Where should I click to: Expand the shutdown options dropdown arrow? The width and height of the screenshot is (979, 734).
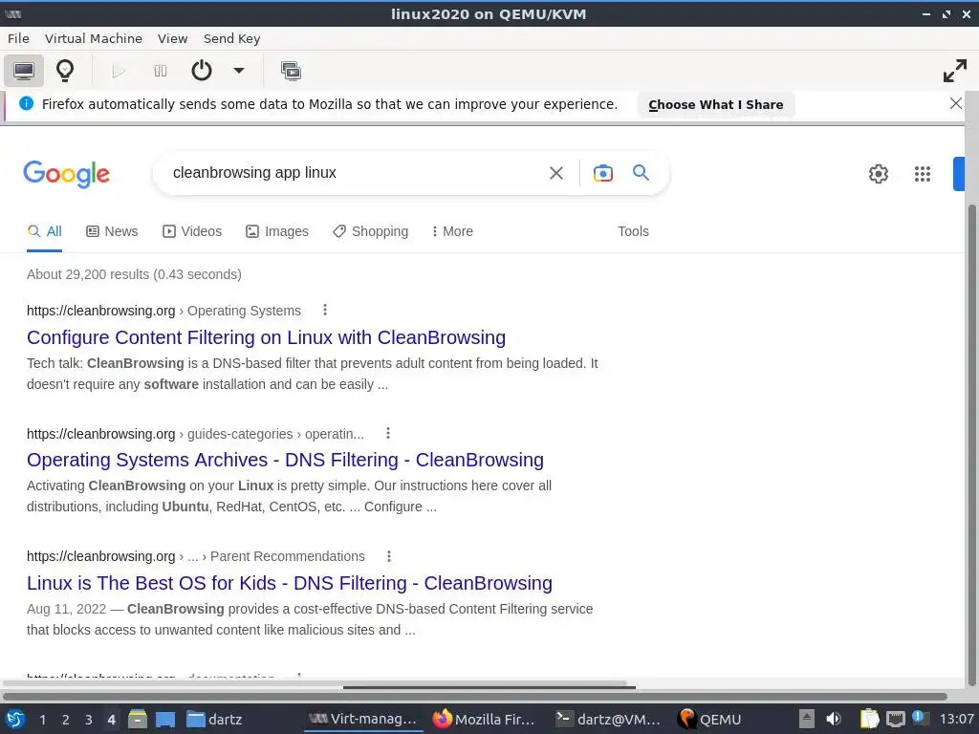click(239, 71)
